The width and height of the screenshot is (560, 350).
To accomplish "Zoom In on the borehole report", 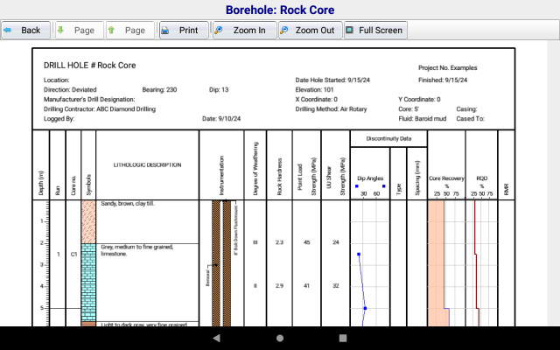I will pos(242,30).
